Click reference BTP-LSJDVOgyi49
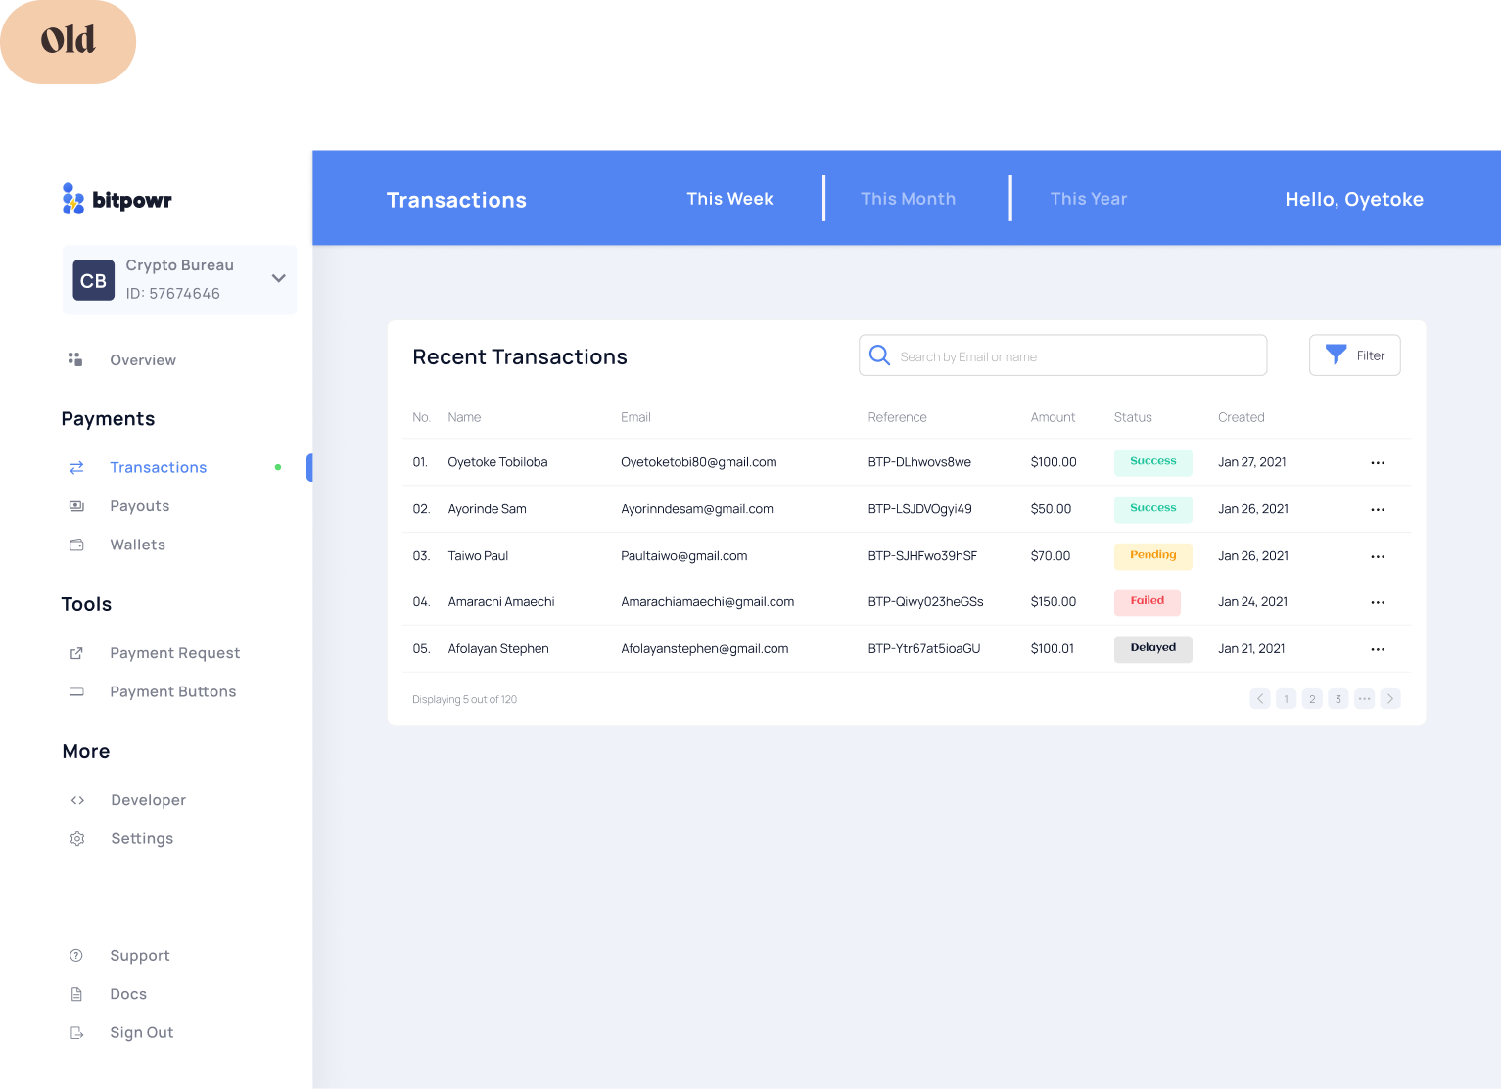This screenshot has width=1501, height=1089. point(919,509)
